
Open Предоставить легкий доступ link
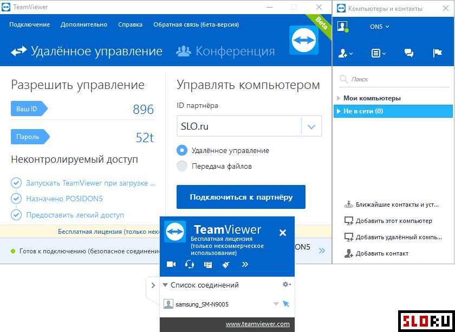pyautogui.click(x=75, y=215)
